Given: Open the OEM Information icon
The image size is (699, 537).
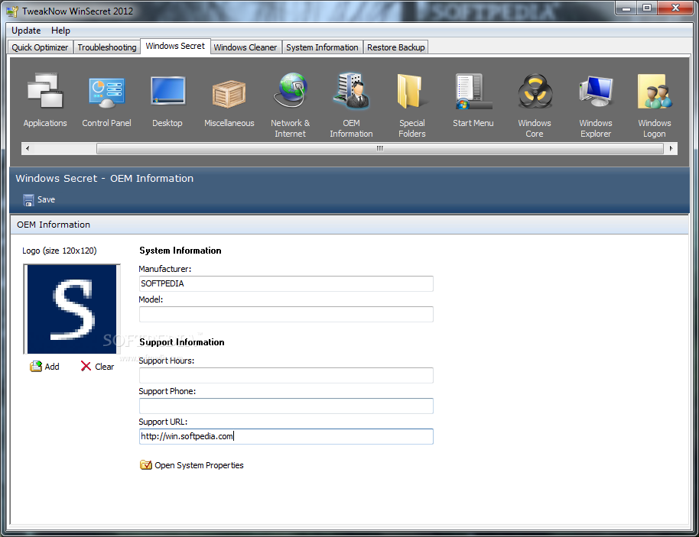Looking at the screenshot, I should (x=351, y=91).
